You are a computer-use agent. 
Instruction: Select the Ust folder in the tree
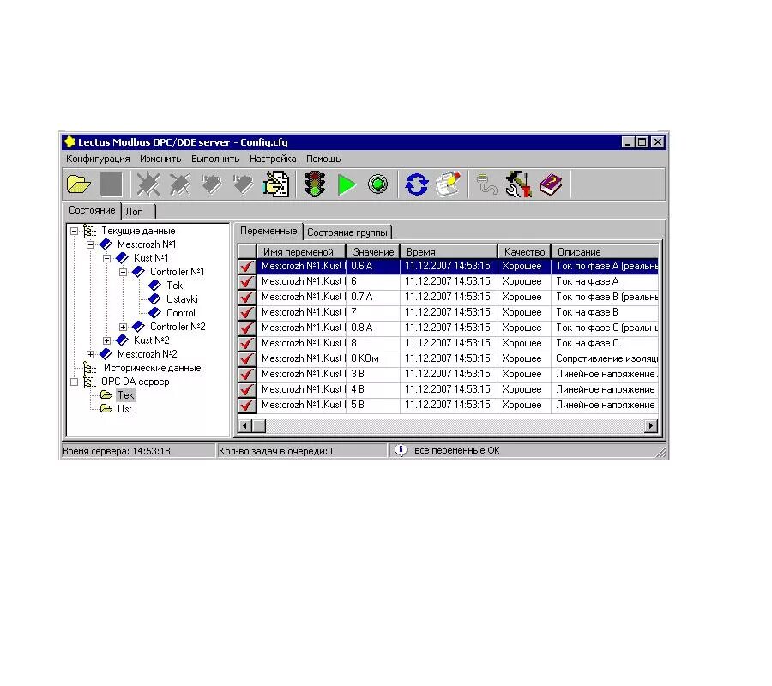coord(124,409)
